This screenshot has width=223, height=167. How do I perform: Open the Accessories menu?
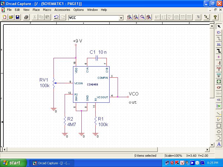[62, 10]
